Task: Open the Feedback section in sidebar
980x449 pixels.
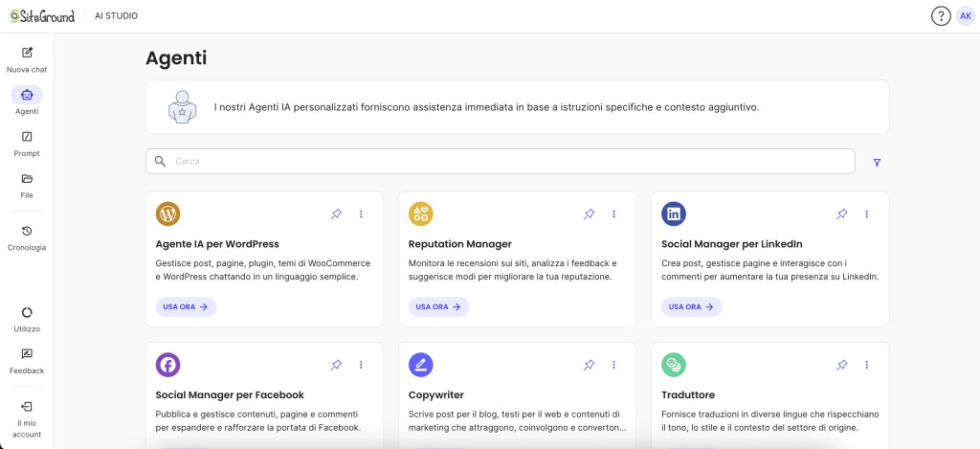Action: pyautogui.click(x=27, y=362)
